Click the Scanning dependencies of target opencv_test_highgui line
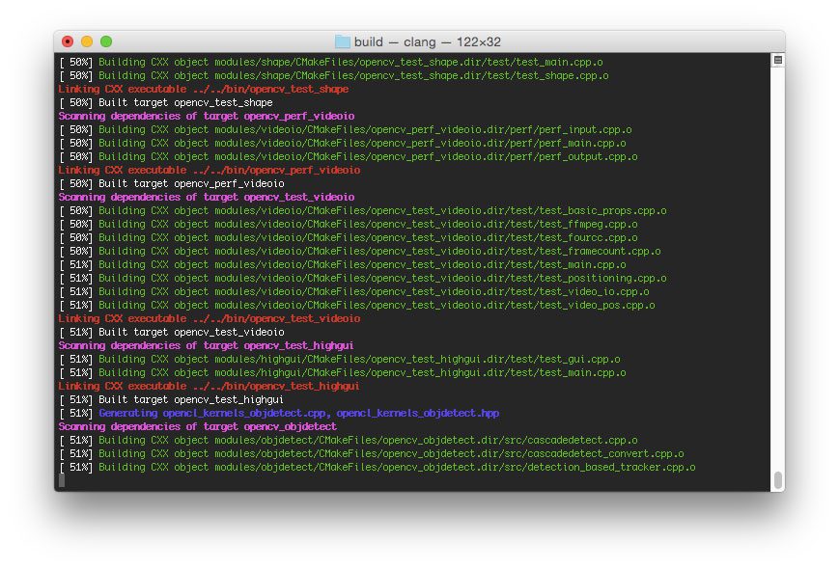Viewport: 839px width, 569px height. tap(208, 345)
